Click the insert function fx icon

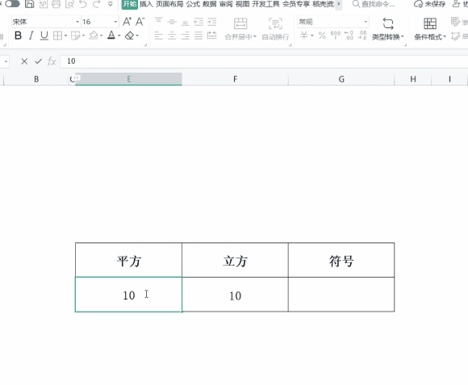point(52,61)
